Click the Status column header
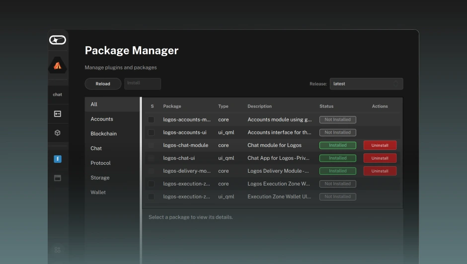The width and height of the screenshot is (467, 264). [x=326, y=106]
